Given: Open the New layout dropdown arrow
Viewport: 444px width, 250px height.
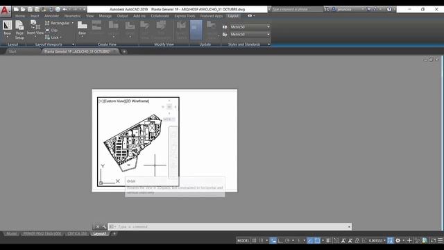Looking at the screenshot, I should (8, 37).
